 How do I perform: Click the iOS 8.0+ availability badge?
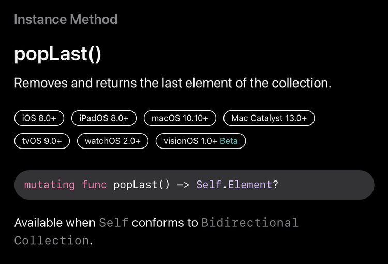point(39,118)
